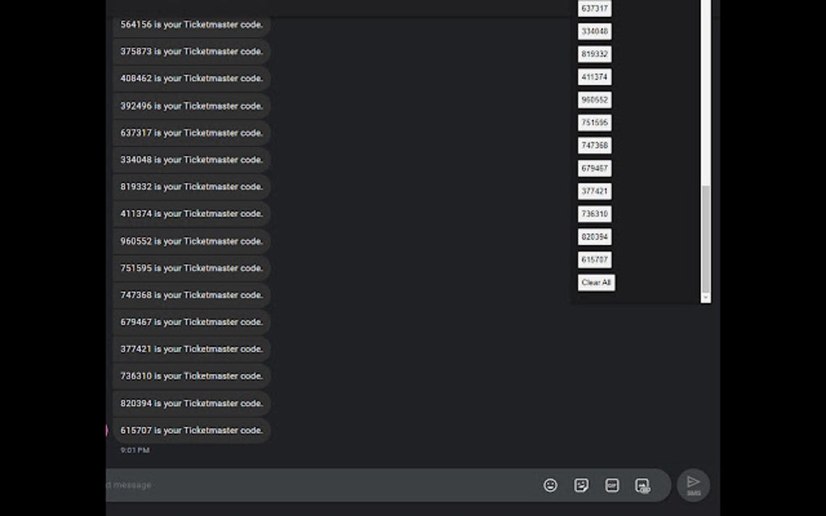Click the scrollbar down arrow
The width and height of the screenshot is (826, 516).
coord(706,298)
